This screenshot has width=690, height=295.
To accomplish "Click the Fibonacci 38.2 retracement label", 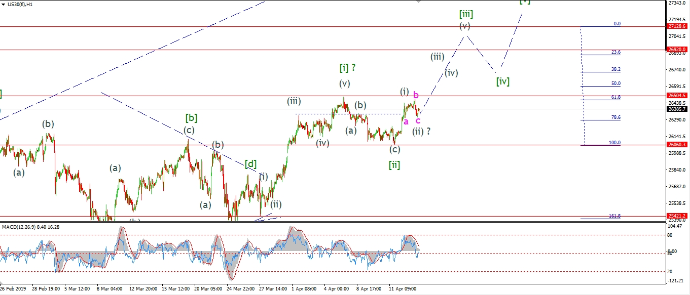I will pyautogui.click(x=615, y=69).
